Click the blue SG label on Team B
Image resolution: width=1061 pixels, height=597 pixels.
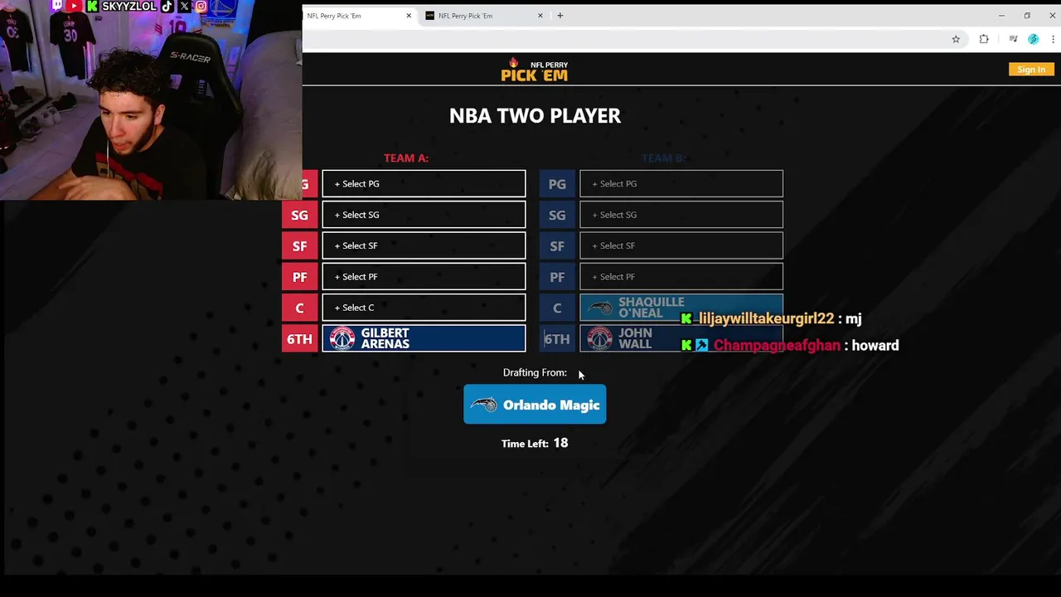coord(557,215)
